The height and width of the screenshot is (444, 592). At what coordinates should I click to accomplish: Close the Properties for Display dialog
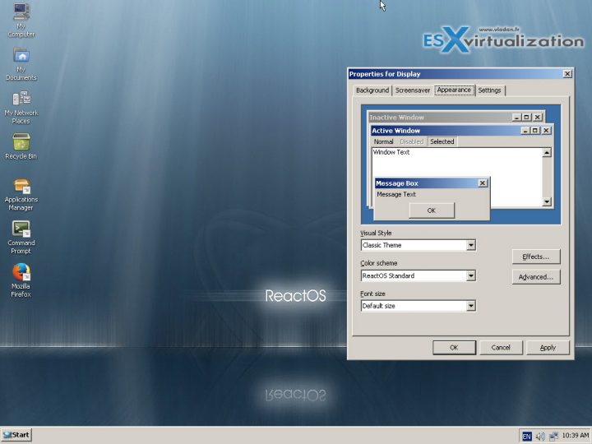point(567,74)
